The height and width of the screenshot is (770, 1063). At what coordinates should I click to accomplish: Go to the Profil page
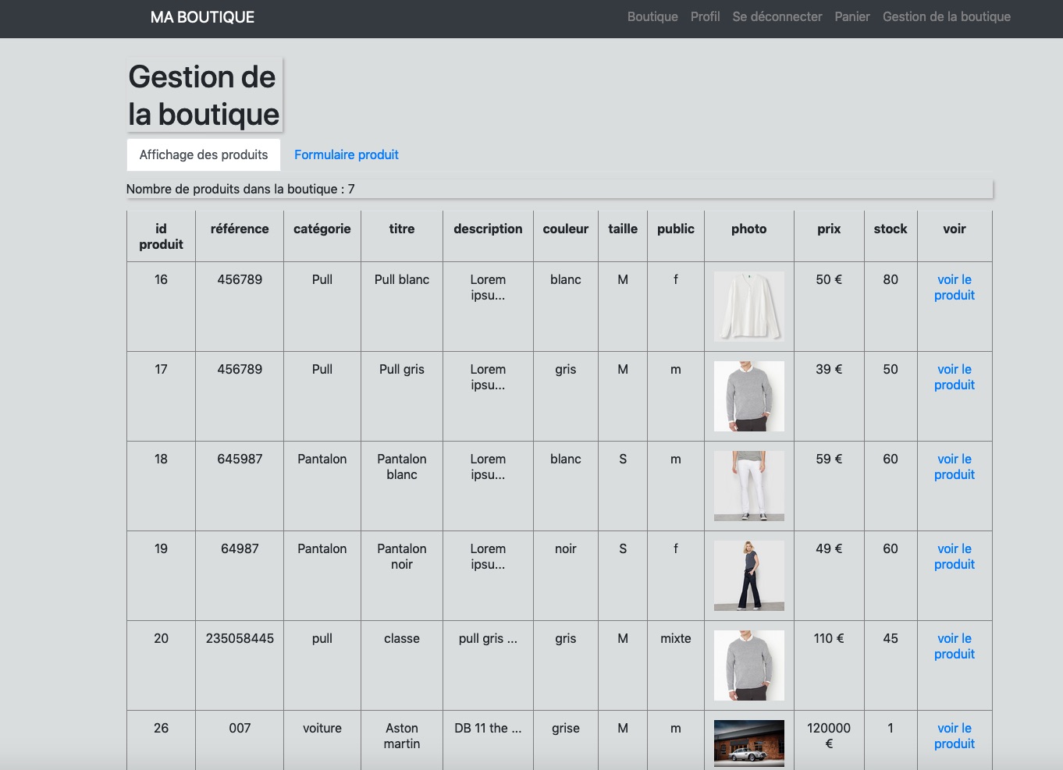[x=705, y=17]
